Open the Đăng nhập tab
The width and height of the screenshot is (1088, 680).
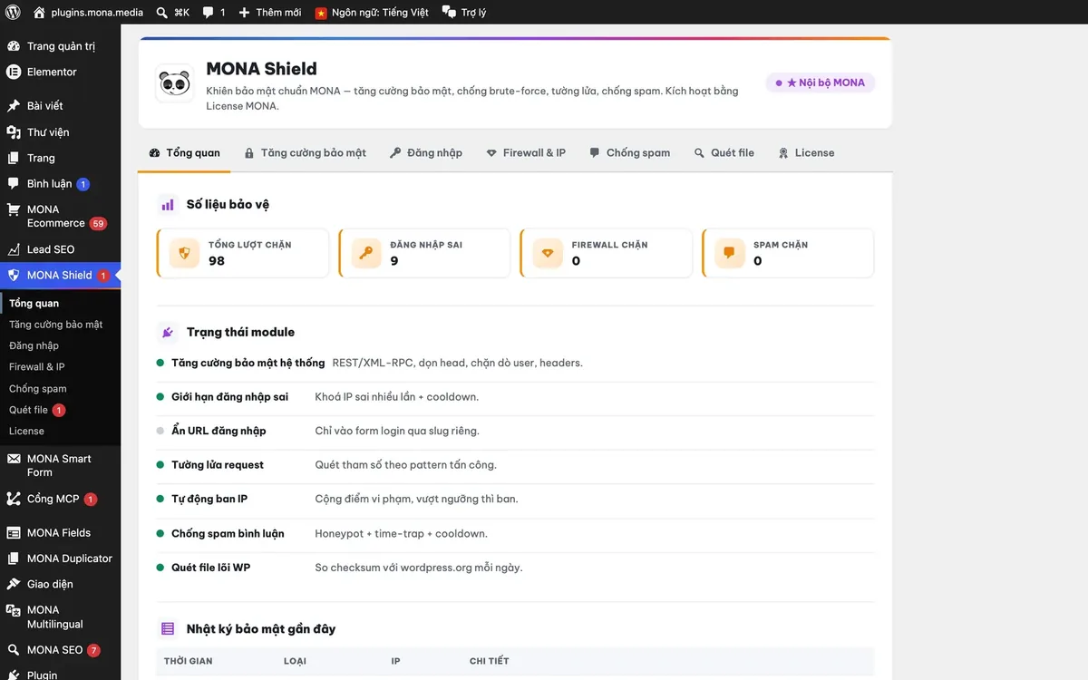[426, 153]
